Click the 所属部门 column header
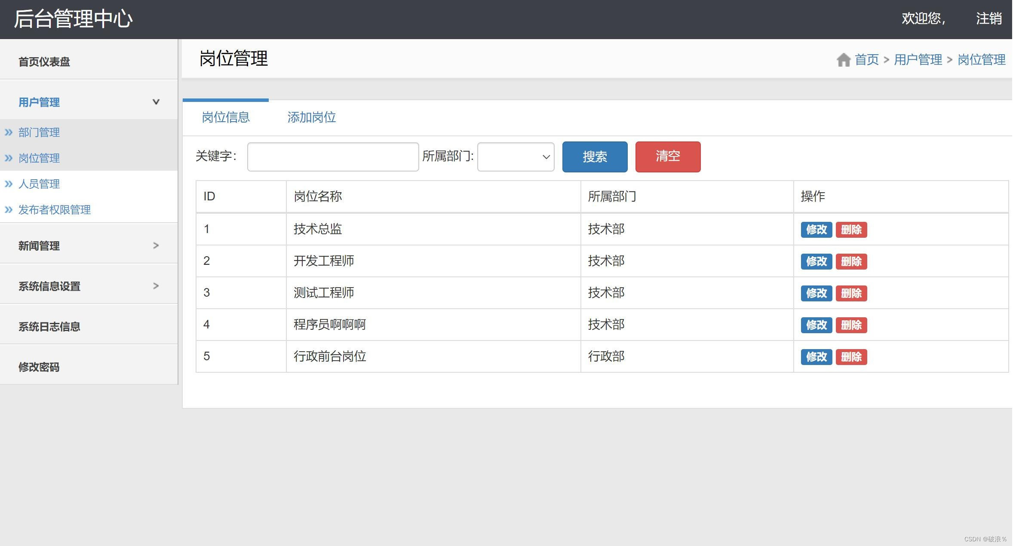 pyautogui.click(x=687, y=196)
